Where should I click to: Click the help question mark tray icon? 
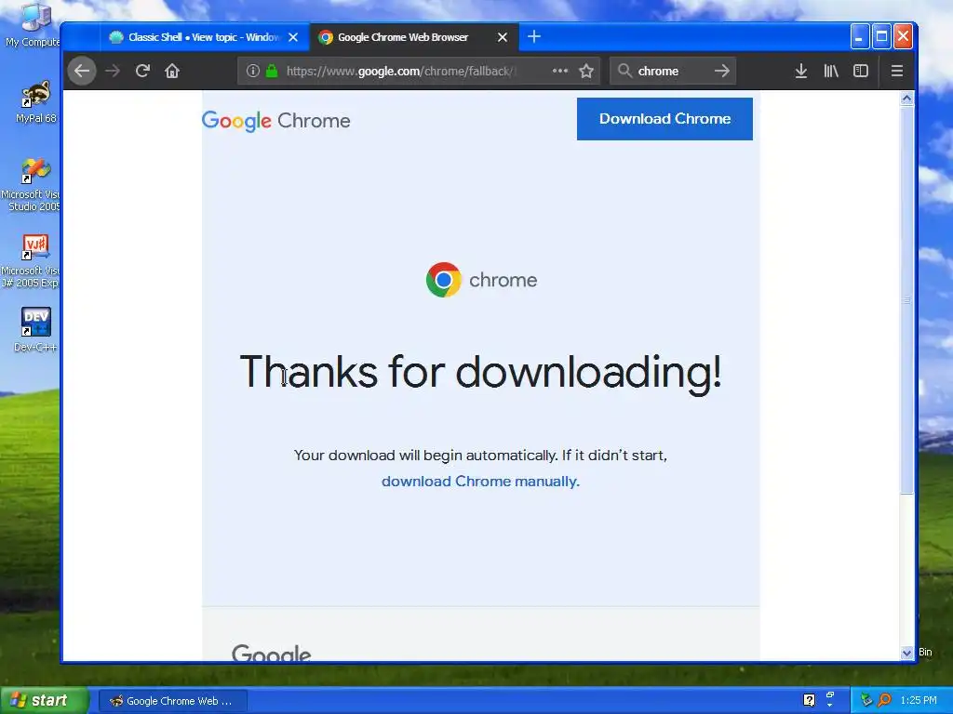[809, 700]
